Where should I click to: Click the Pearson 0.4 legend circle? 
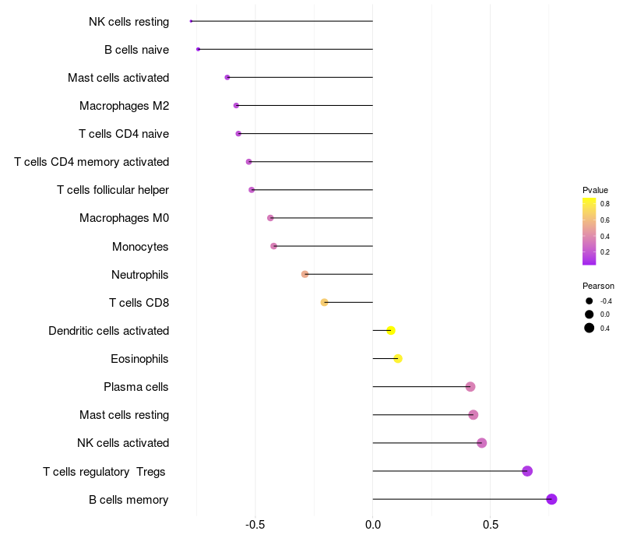coord(590,328)
